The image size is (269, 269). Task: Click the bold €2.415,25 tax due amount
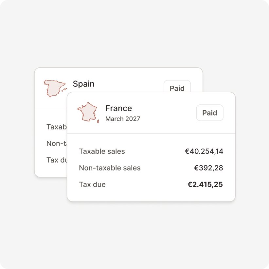coord(205,185)
